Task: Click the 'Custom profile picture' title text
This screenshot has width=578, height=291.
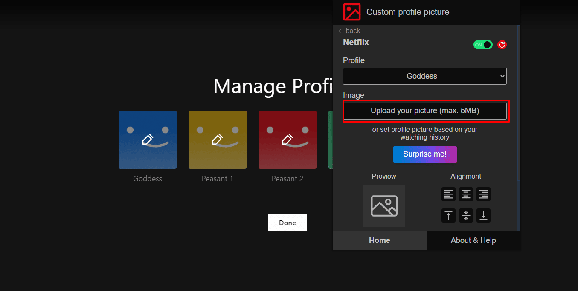Action: 408,12
